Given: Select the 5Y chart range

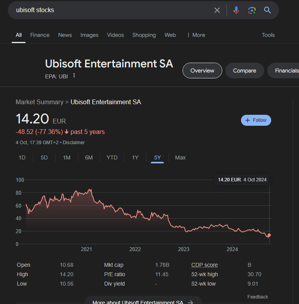Looking at the screenshot, I should click(x=157, y=157).
